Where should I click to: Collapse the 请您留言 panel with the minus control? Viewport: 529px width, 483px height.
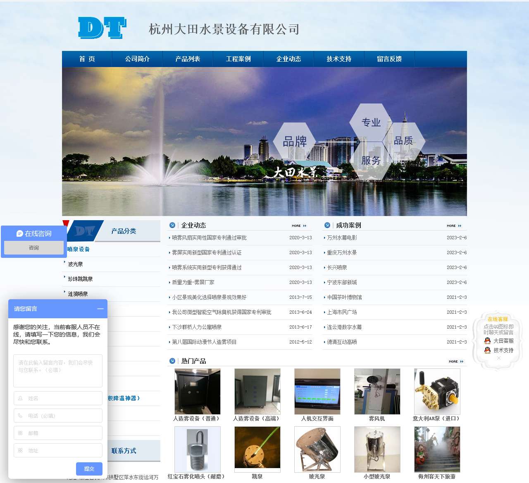tap(100, 309)
